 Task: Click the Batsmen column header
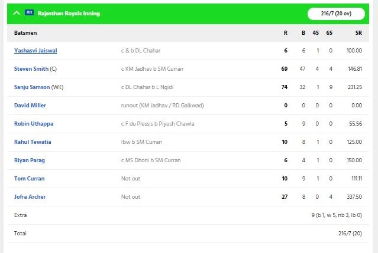[25, 33]
